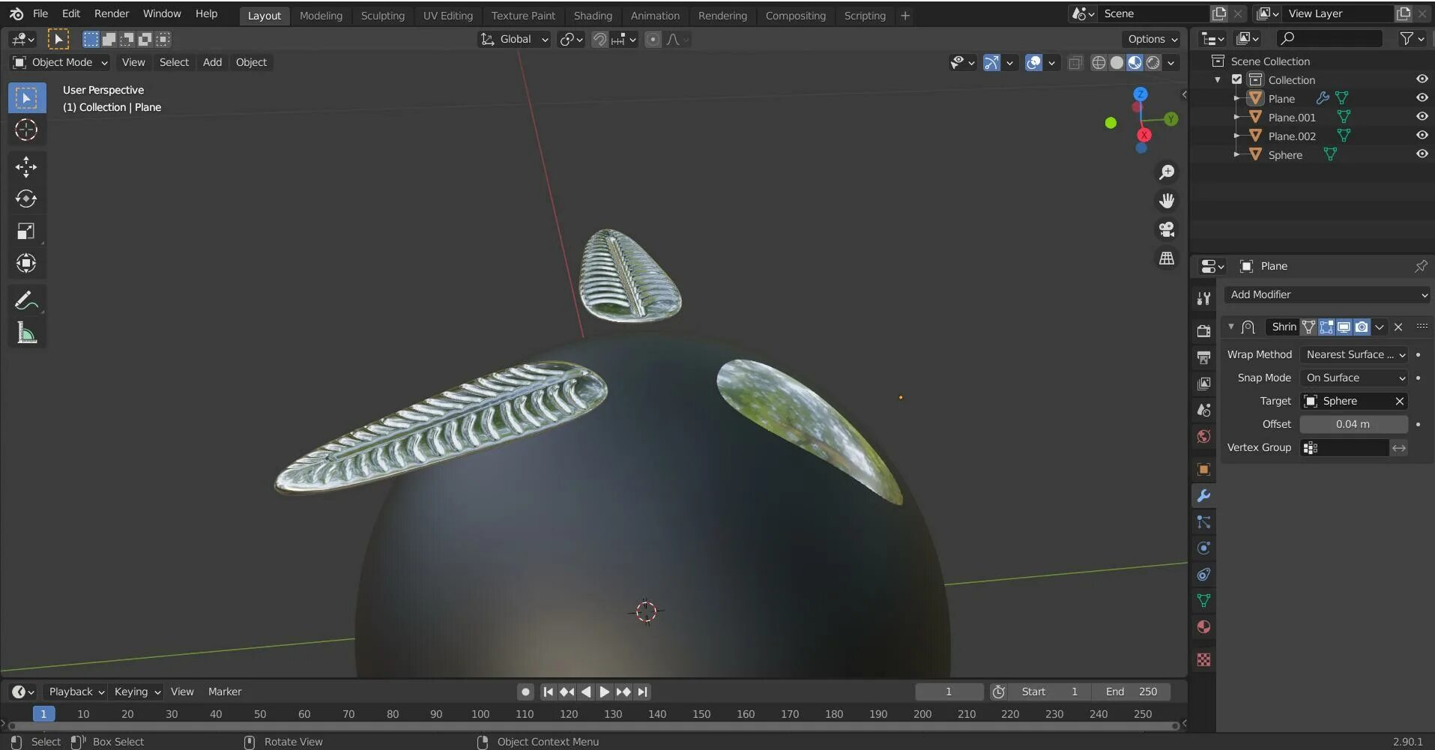The width and height of the screenshot is (1435, 750).
Task: Expand the Plane object in outliner
Action: point(1236,98)
